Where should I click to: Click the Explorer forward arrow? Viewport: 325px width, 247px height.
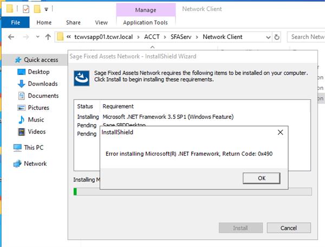pyautogui.click(x=26, y=37)
